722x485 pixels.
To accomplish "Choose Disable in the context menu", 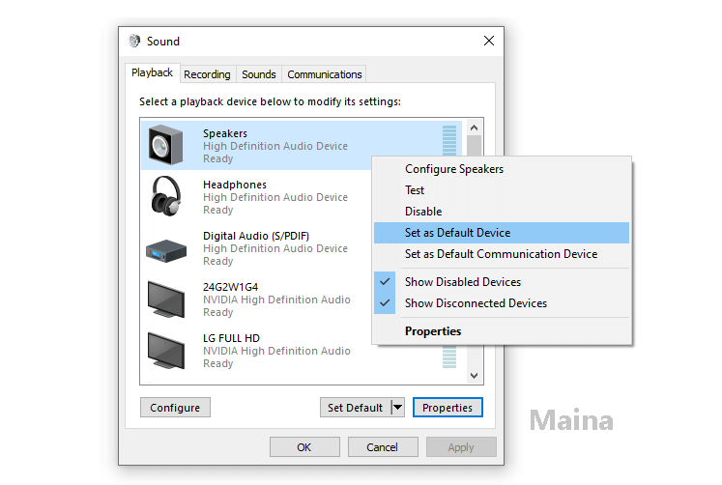I will pyautogui.click(x=502, y=212).
